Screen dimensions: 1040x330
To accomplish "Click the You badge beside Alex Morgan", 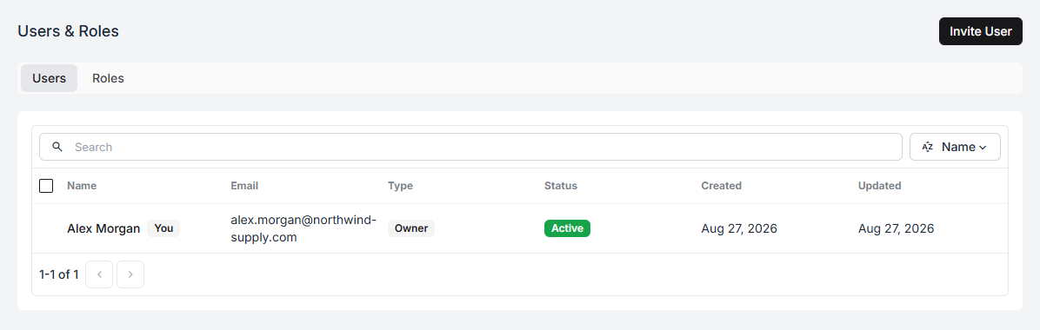I will (x=163, y=228).
